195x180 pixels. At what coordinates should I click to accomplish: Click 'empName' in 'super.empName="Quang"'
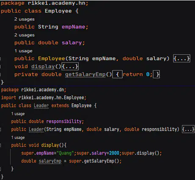click(x=45, y=153)
